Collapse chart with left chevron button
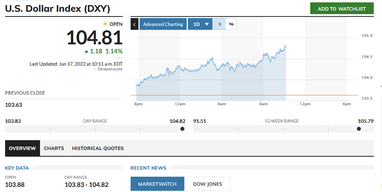 135,24
